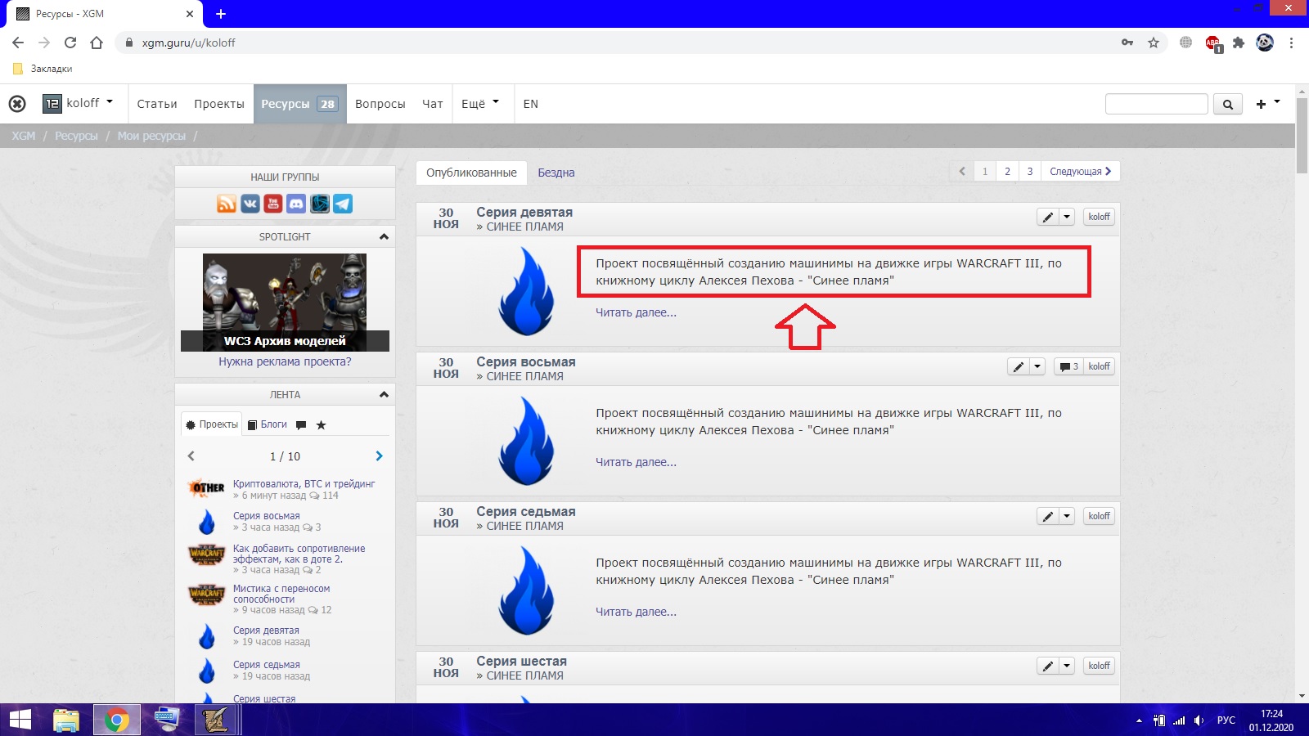Edit Серия девятая with the pencil icon
The height and width of the screenshot is (736, 1309).
(x=1048, y=217)
